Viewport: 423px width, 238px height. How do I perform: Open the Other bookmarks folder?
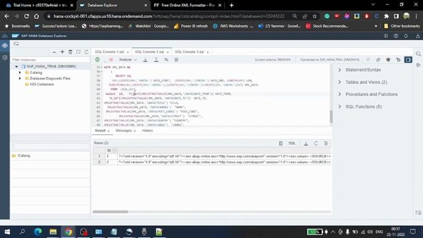[402, 26]
